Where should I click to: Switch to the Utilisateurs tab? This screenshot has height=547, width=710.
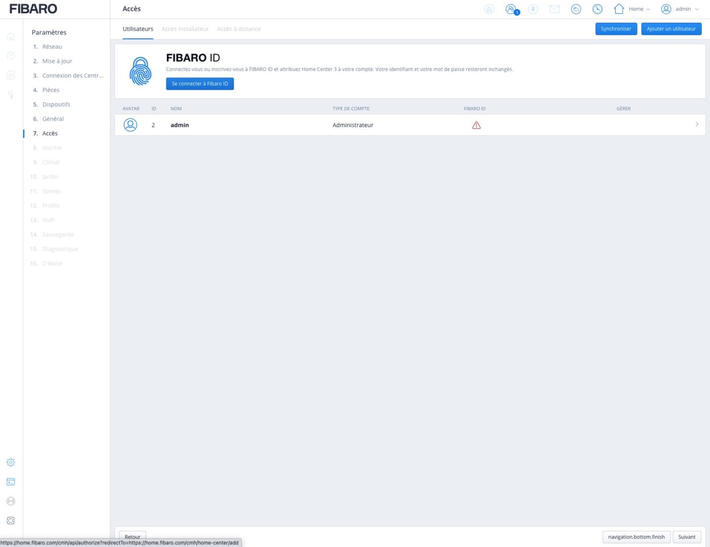coord(138,29)
